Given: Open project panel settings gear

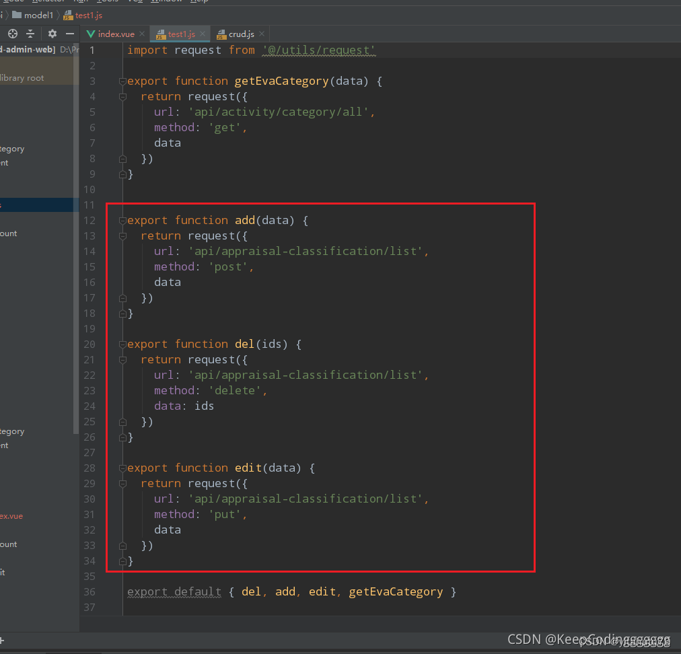Looking at the screenshot, I should coord(52,34).
